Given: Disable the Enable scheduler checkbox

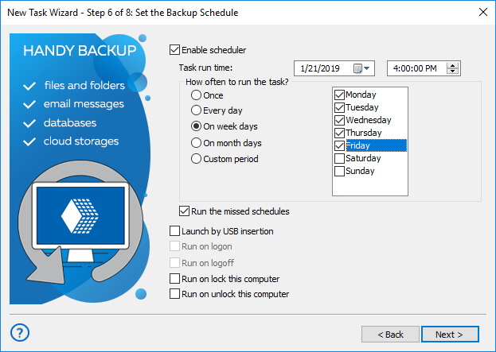Looking at the screenshot, I should tap(175, 49).
